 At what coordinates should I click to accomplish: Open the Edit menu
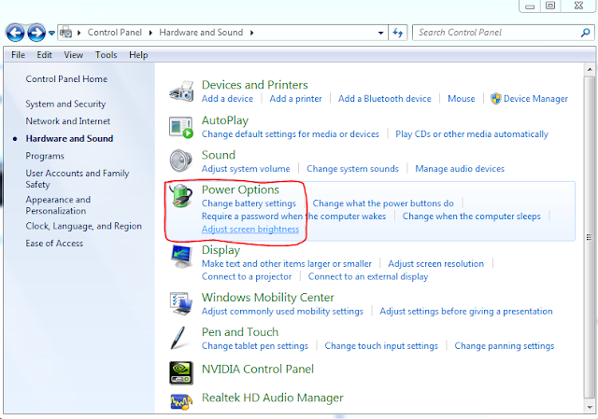[x=44, y=55]
